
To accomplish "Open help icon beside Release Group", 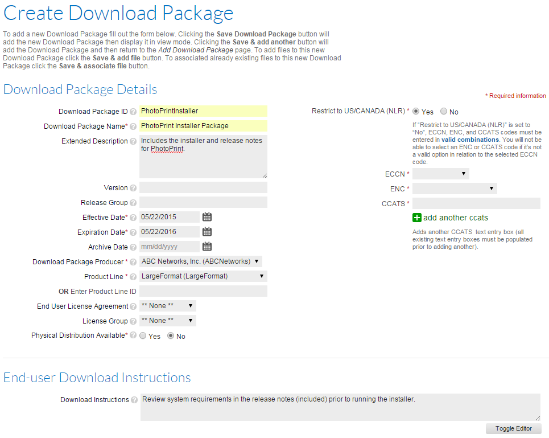I will (x=133, y=203).
